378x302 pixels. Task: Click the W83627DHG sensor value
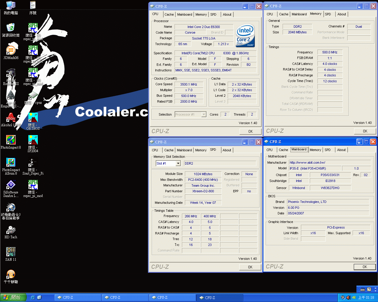pyautogui.click(x=330, y=188)
